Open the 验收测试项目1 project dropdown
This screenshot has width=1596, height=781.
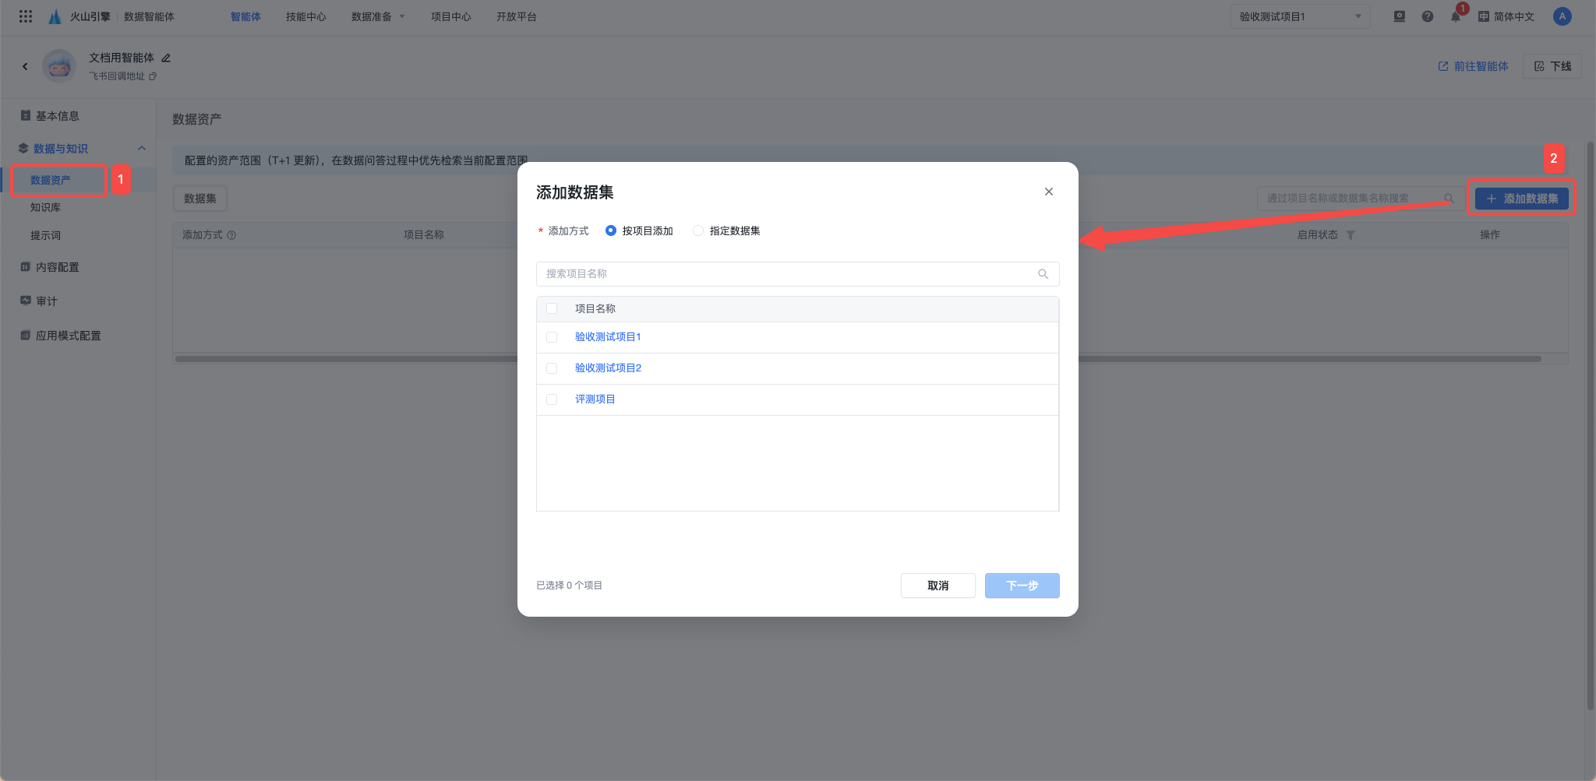click(x=1300, y=16)
